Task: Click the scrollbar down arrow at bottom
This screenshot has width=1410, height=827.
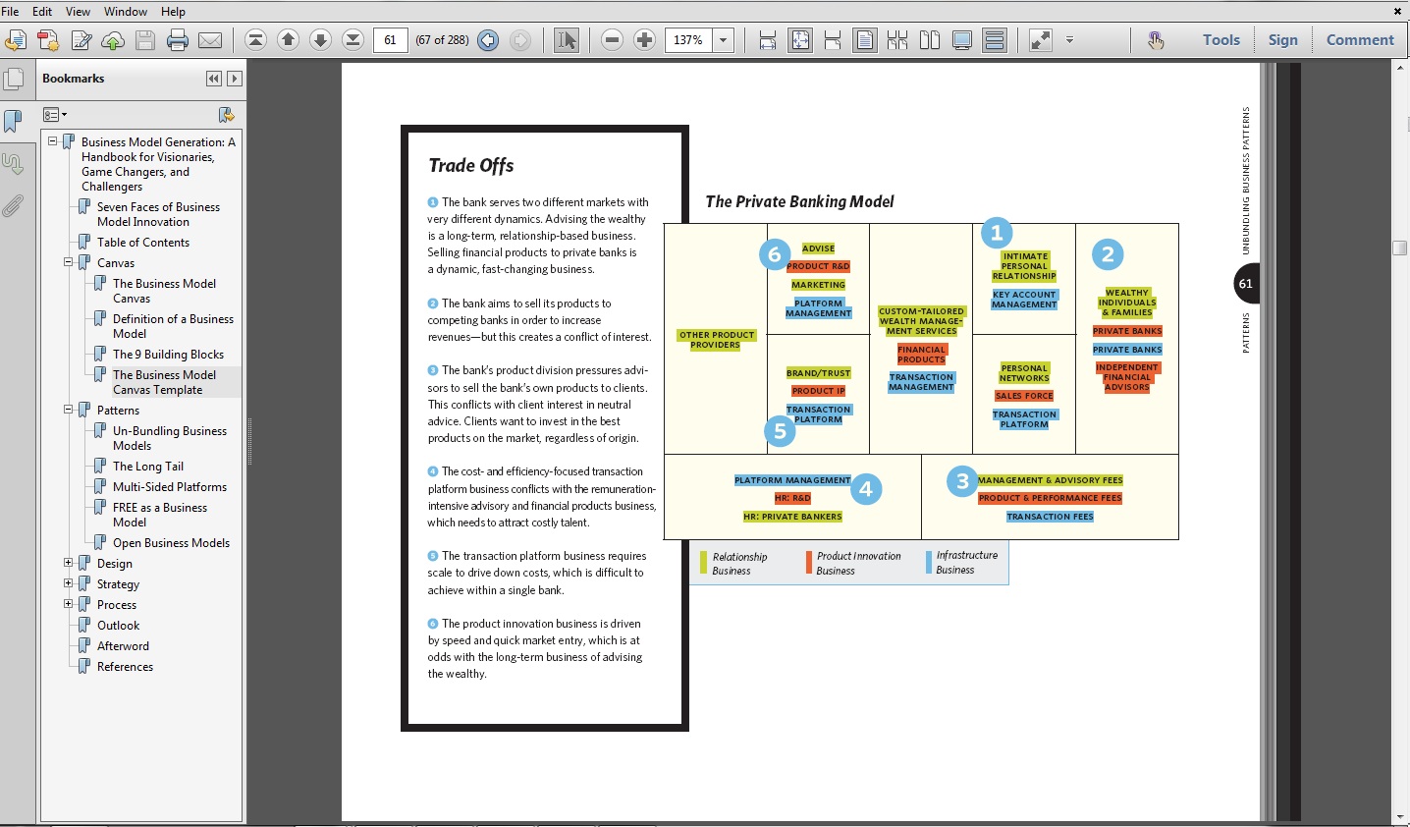Action: pyautogui.click(x=1400, y=817)
